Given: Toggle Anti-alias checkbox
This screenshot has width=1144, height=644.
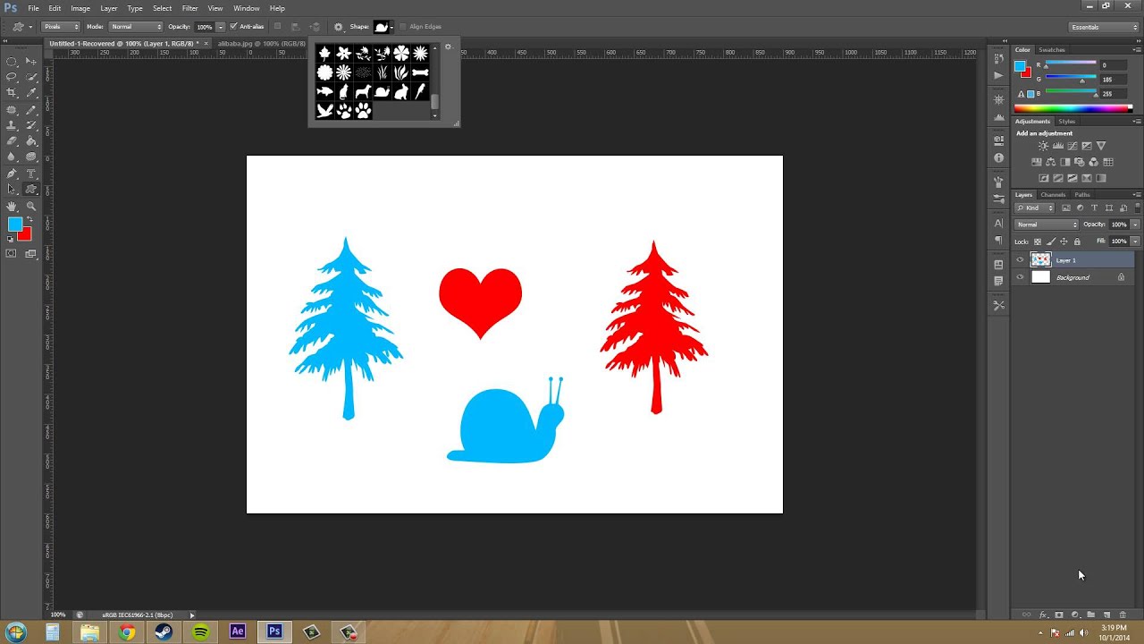Looking at the screenshot, I should point(233,27).
